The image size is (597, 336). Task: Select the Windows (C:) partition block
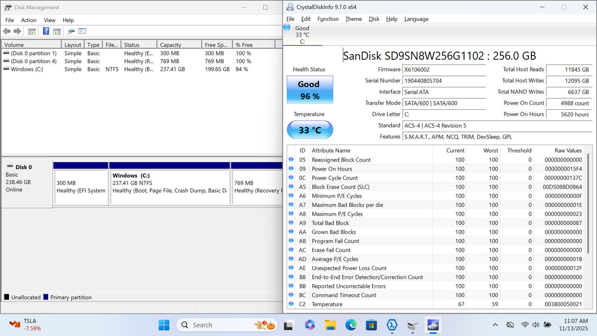169,187
